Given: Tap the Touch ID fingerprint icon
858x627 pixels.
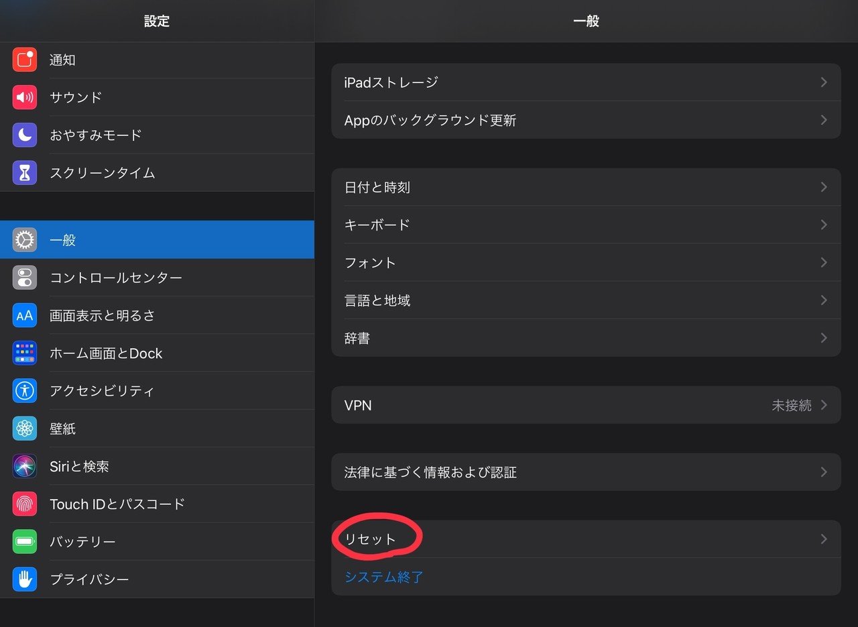Looking at the screenshot, I should (25, 504).
